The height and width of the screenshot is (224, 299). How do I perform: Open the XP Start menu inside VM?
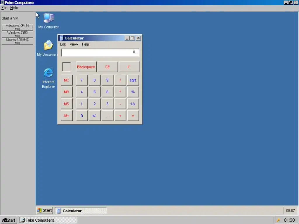click(x=45, y=210)
